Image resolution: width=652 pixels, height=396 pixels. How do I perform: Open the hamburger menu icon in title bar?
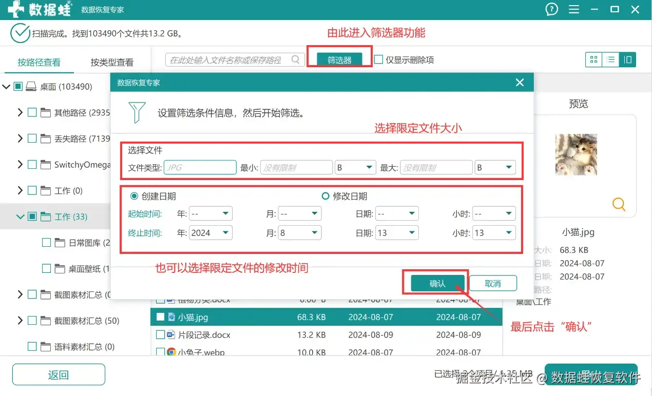pyautogui.click(x=574, y=9)
